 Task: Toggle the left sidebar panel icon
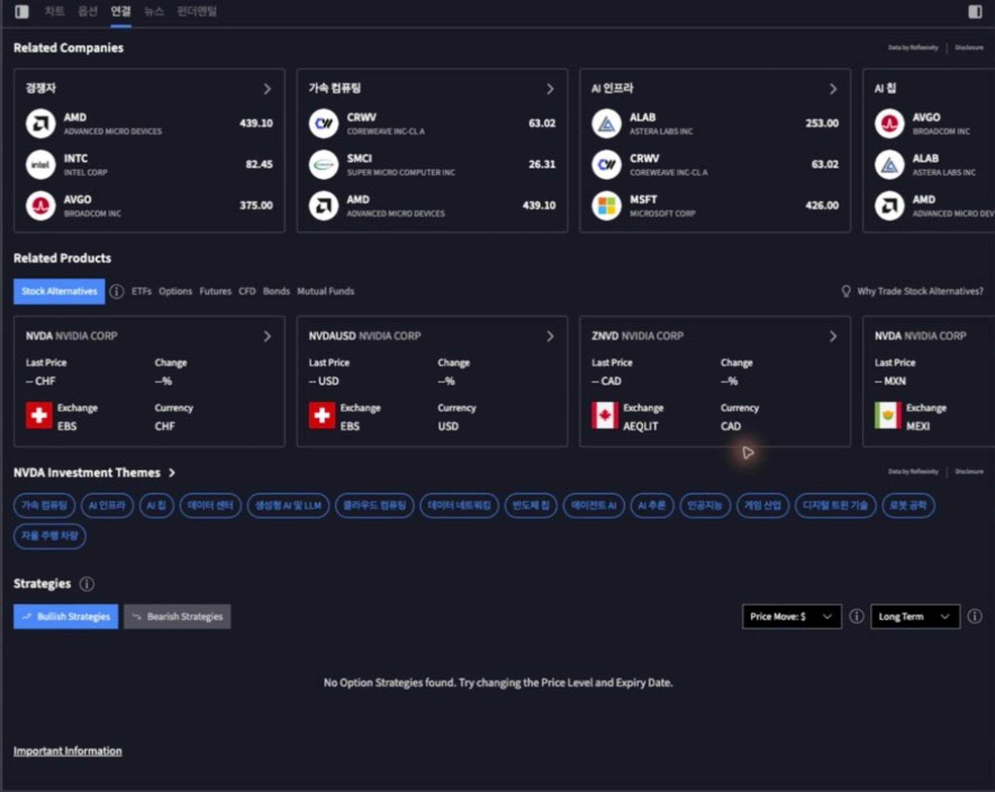[x=22, y=12]
